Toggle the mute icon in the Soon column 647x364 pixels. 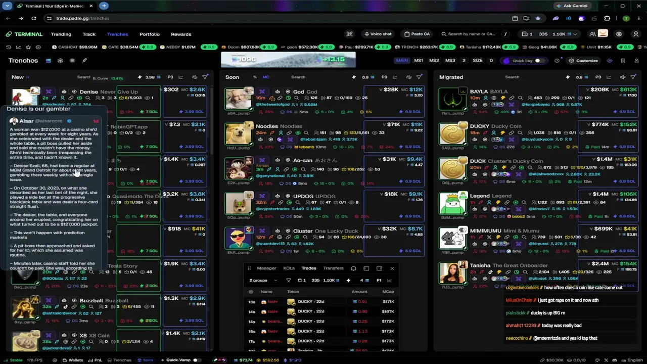(408, 77)
